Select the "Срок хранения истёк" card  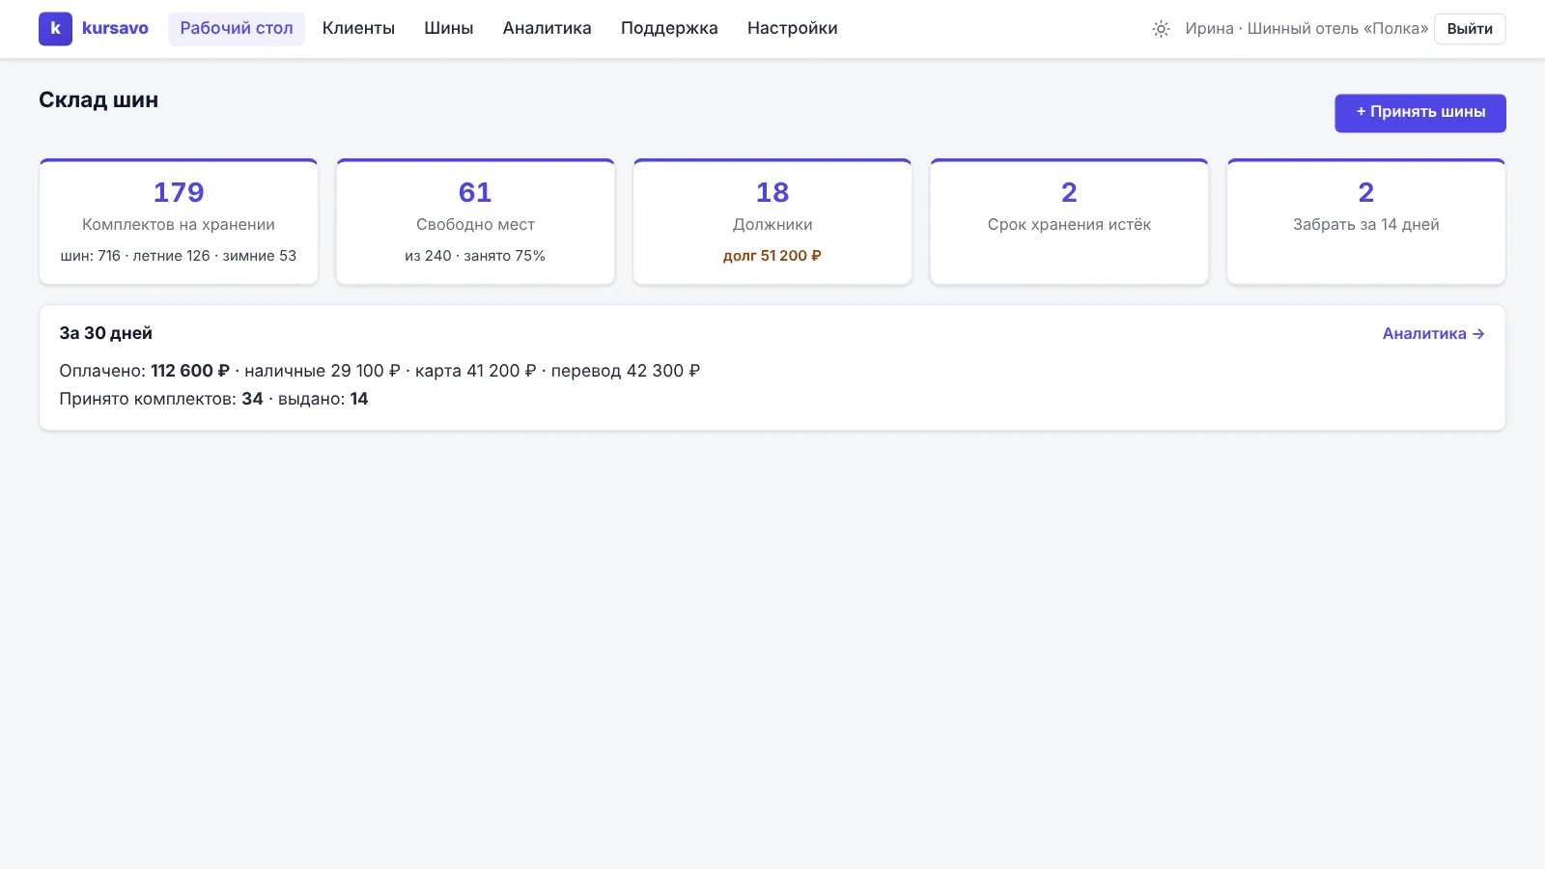click(1069, 222)
